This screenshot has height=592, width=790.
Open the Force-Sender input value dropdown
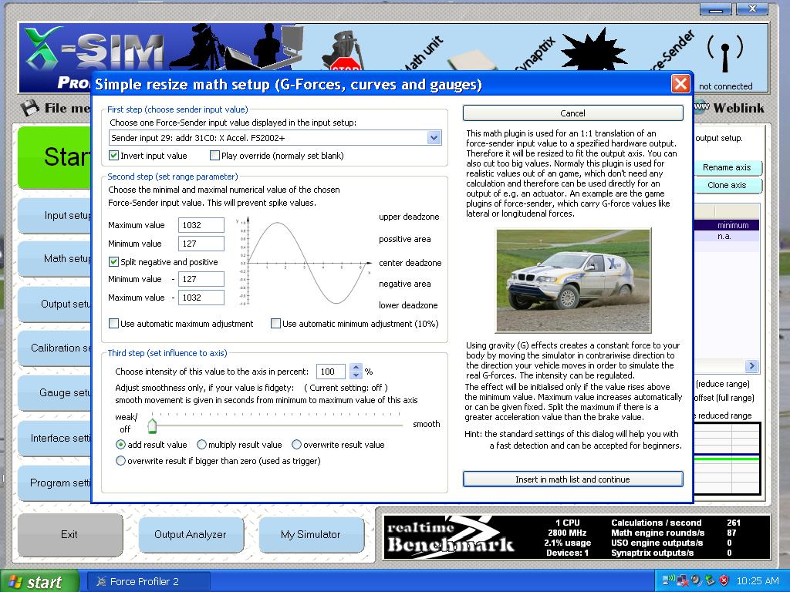434,137
